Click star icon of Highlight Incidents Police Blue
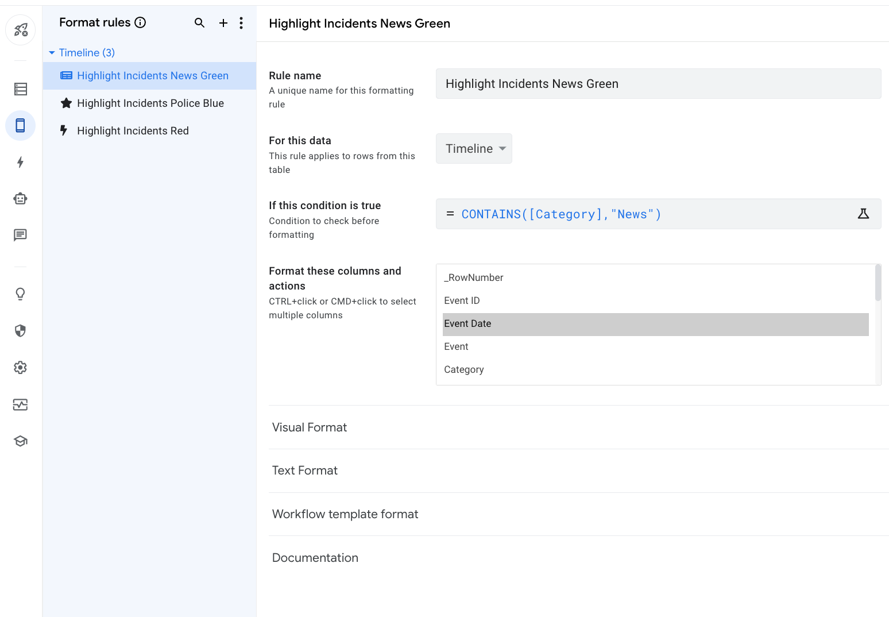Image resolution: width=889 pixels, height=617 pixels. click(67, 103)
